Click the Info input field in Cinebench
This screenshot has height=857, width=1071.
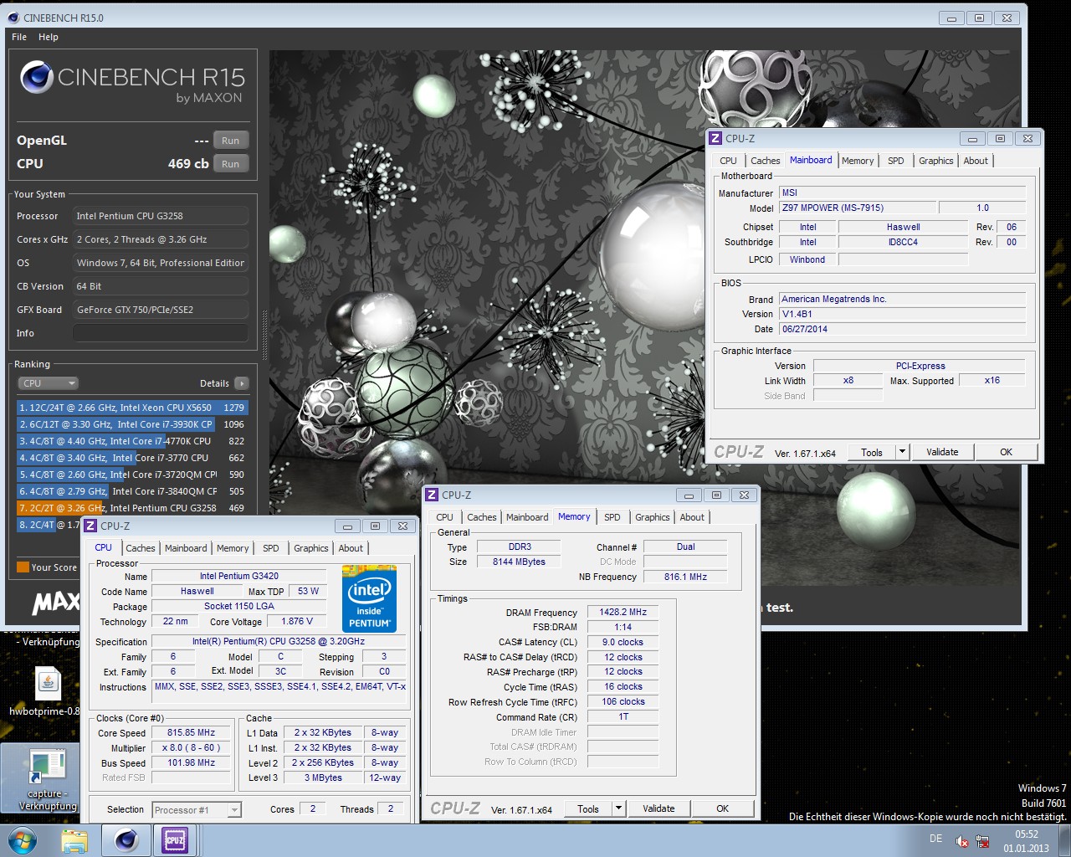161,333
